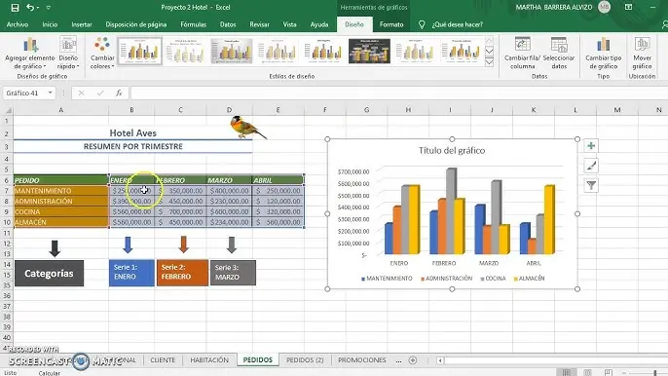This screenshot has height=376, width=668.
Task: Open the Name Box dropdown arrow
Action: (x=51, y=93)
